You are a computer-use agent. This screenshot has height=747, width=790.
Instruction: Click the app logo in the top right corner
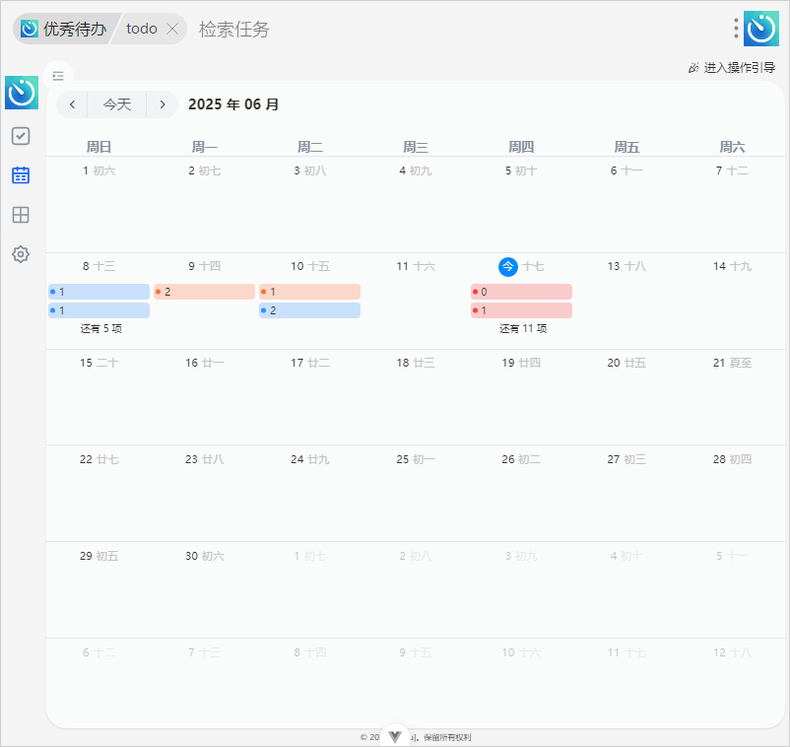pos(761,29)
